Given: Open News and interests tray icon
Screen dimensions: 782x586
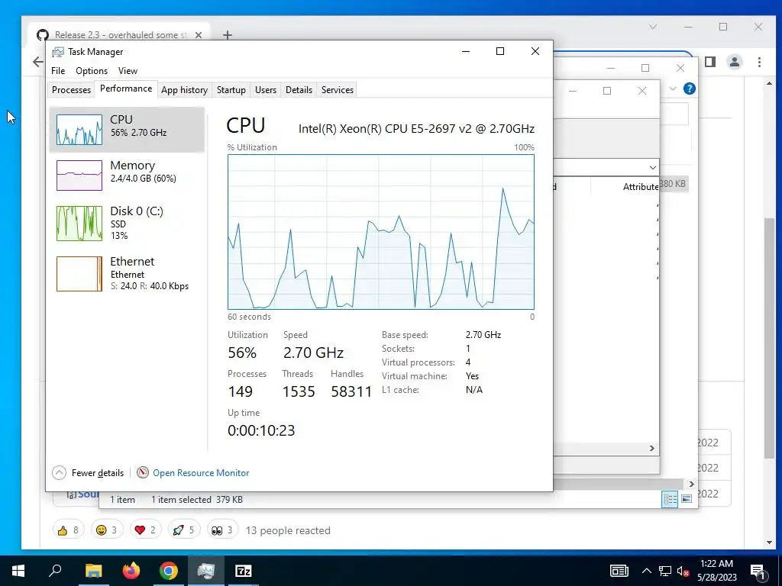Looking at the screenshot, I should [x=619, y=571].
